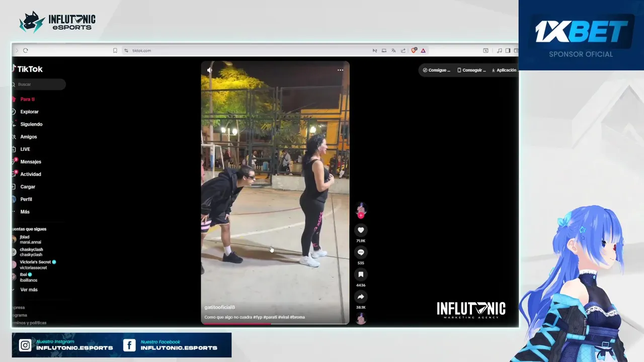Click the #parati hashtag
This screenshot has height=362, width=644.
(x=270, y=317)
